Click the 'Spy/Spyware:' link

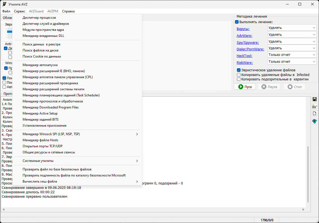[248, 43]
